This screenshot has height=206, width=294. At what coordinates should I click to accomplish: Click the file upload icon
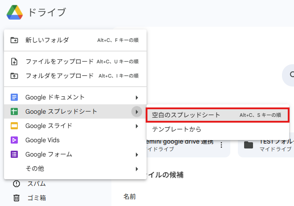coord(14,62)
